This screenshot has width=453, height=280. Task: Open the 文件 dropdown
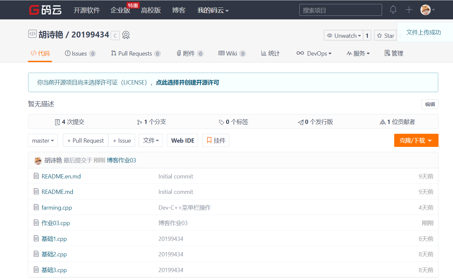(151, 140)
